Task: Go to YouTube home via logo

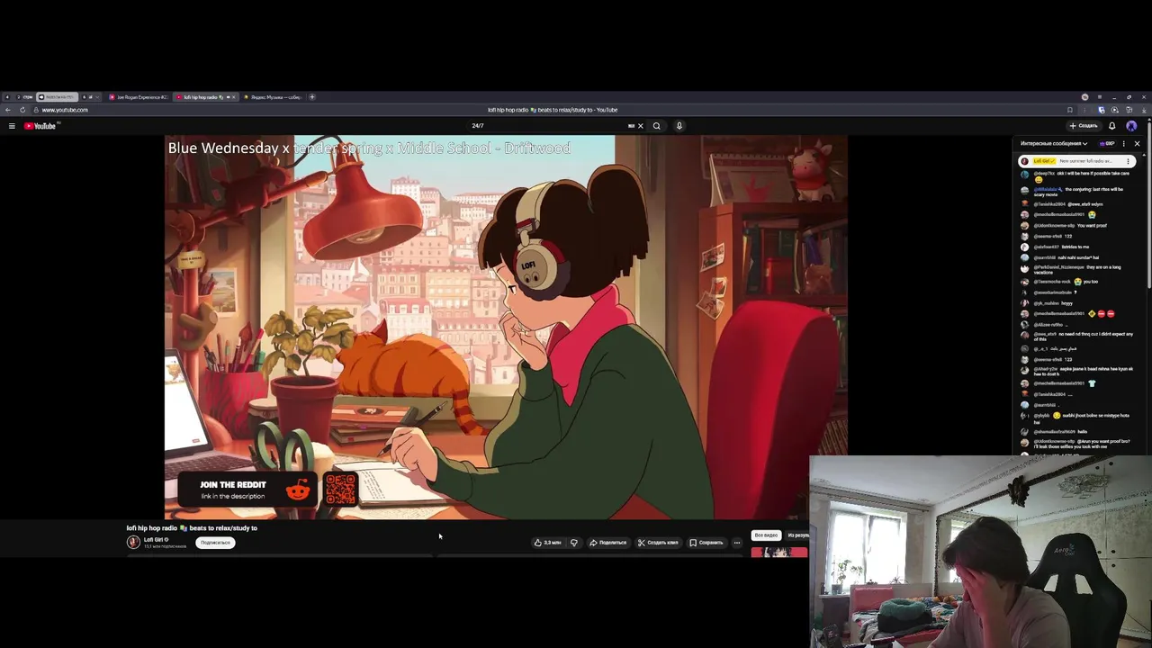Action: tap(40, 126)
